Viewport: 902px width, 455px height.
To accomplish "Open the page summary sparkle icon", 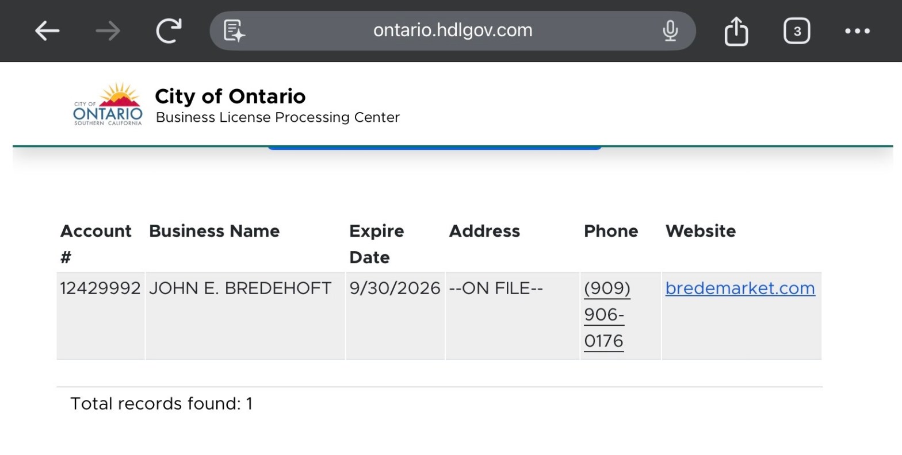I will 235,31.
